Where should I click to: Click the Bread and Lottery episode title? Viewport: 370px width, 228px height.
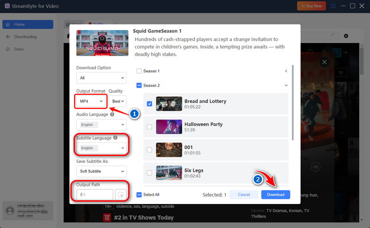pyautogui.click(x=205, y=101)
